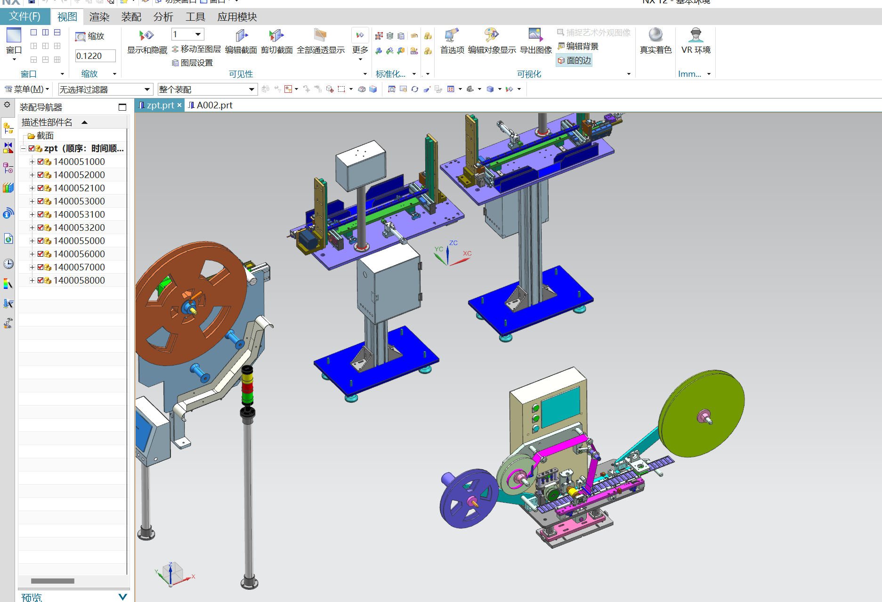882x602 pixels.
Task: Click the See-Thru All display icon
Action: coord(320,35)
